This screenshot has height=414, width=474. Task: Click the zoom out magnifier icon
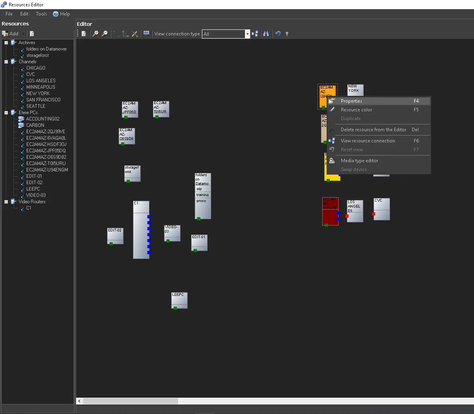point(104,34)
